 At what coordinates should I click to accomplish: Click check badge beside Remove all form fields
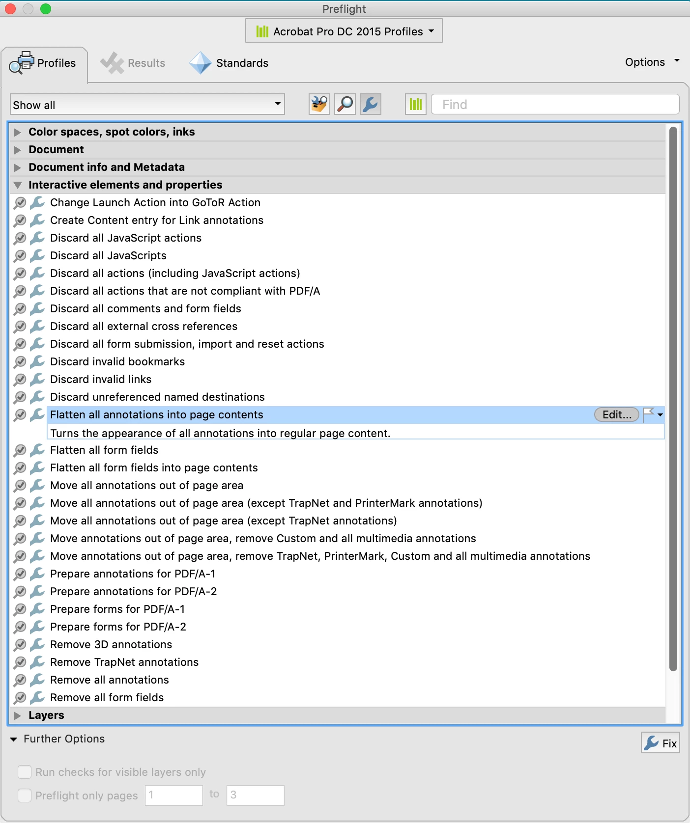point(20,697)
